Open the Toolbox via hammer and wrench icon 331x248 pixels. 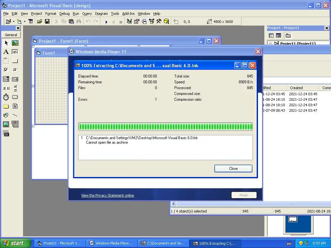(x=159, y=22)
